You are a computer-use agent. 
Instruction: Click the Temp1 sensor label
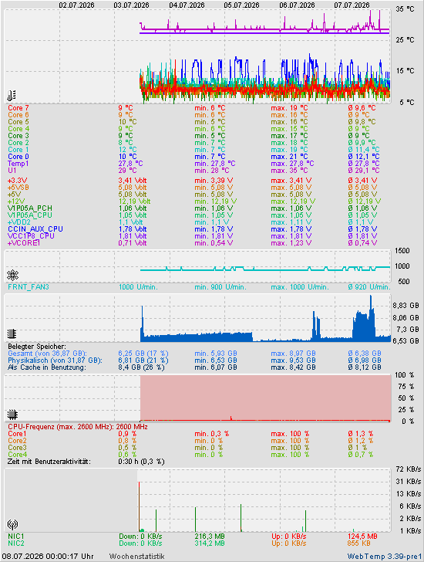click(19, 164)
